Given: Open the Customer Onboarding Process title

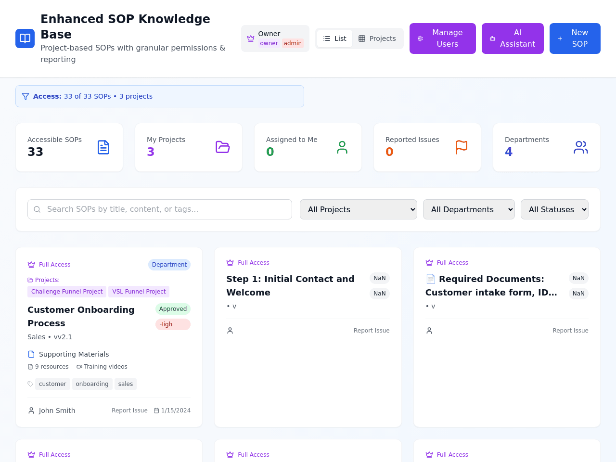Looking at the screenshot, I should (81, 317).
